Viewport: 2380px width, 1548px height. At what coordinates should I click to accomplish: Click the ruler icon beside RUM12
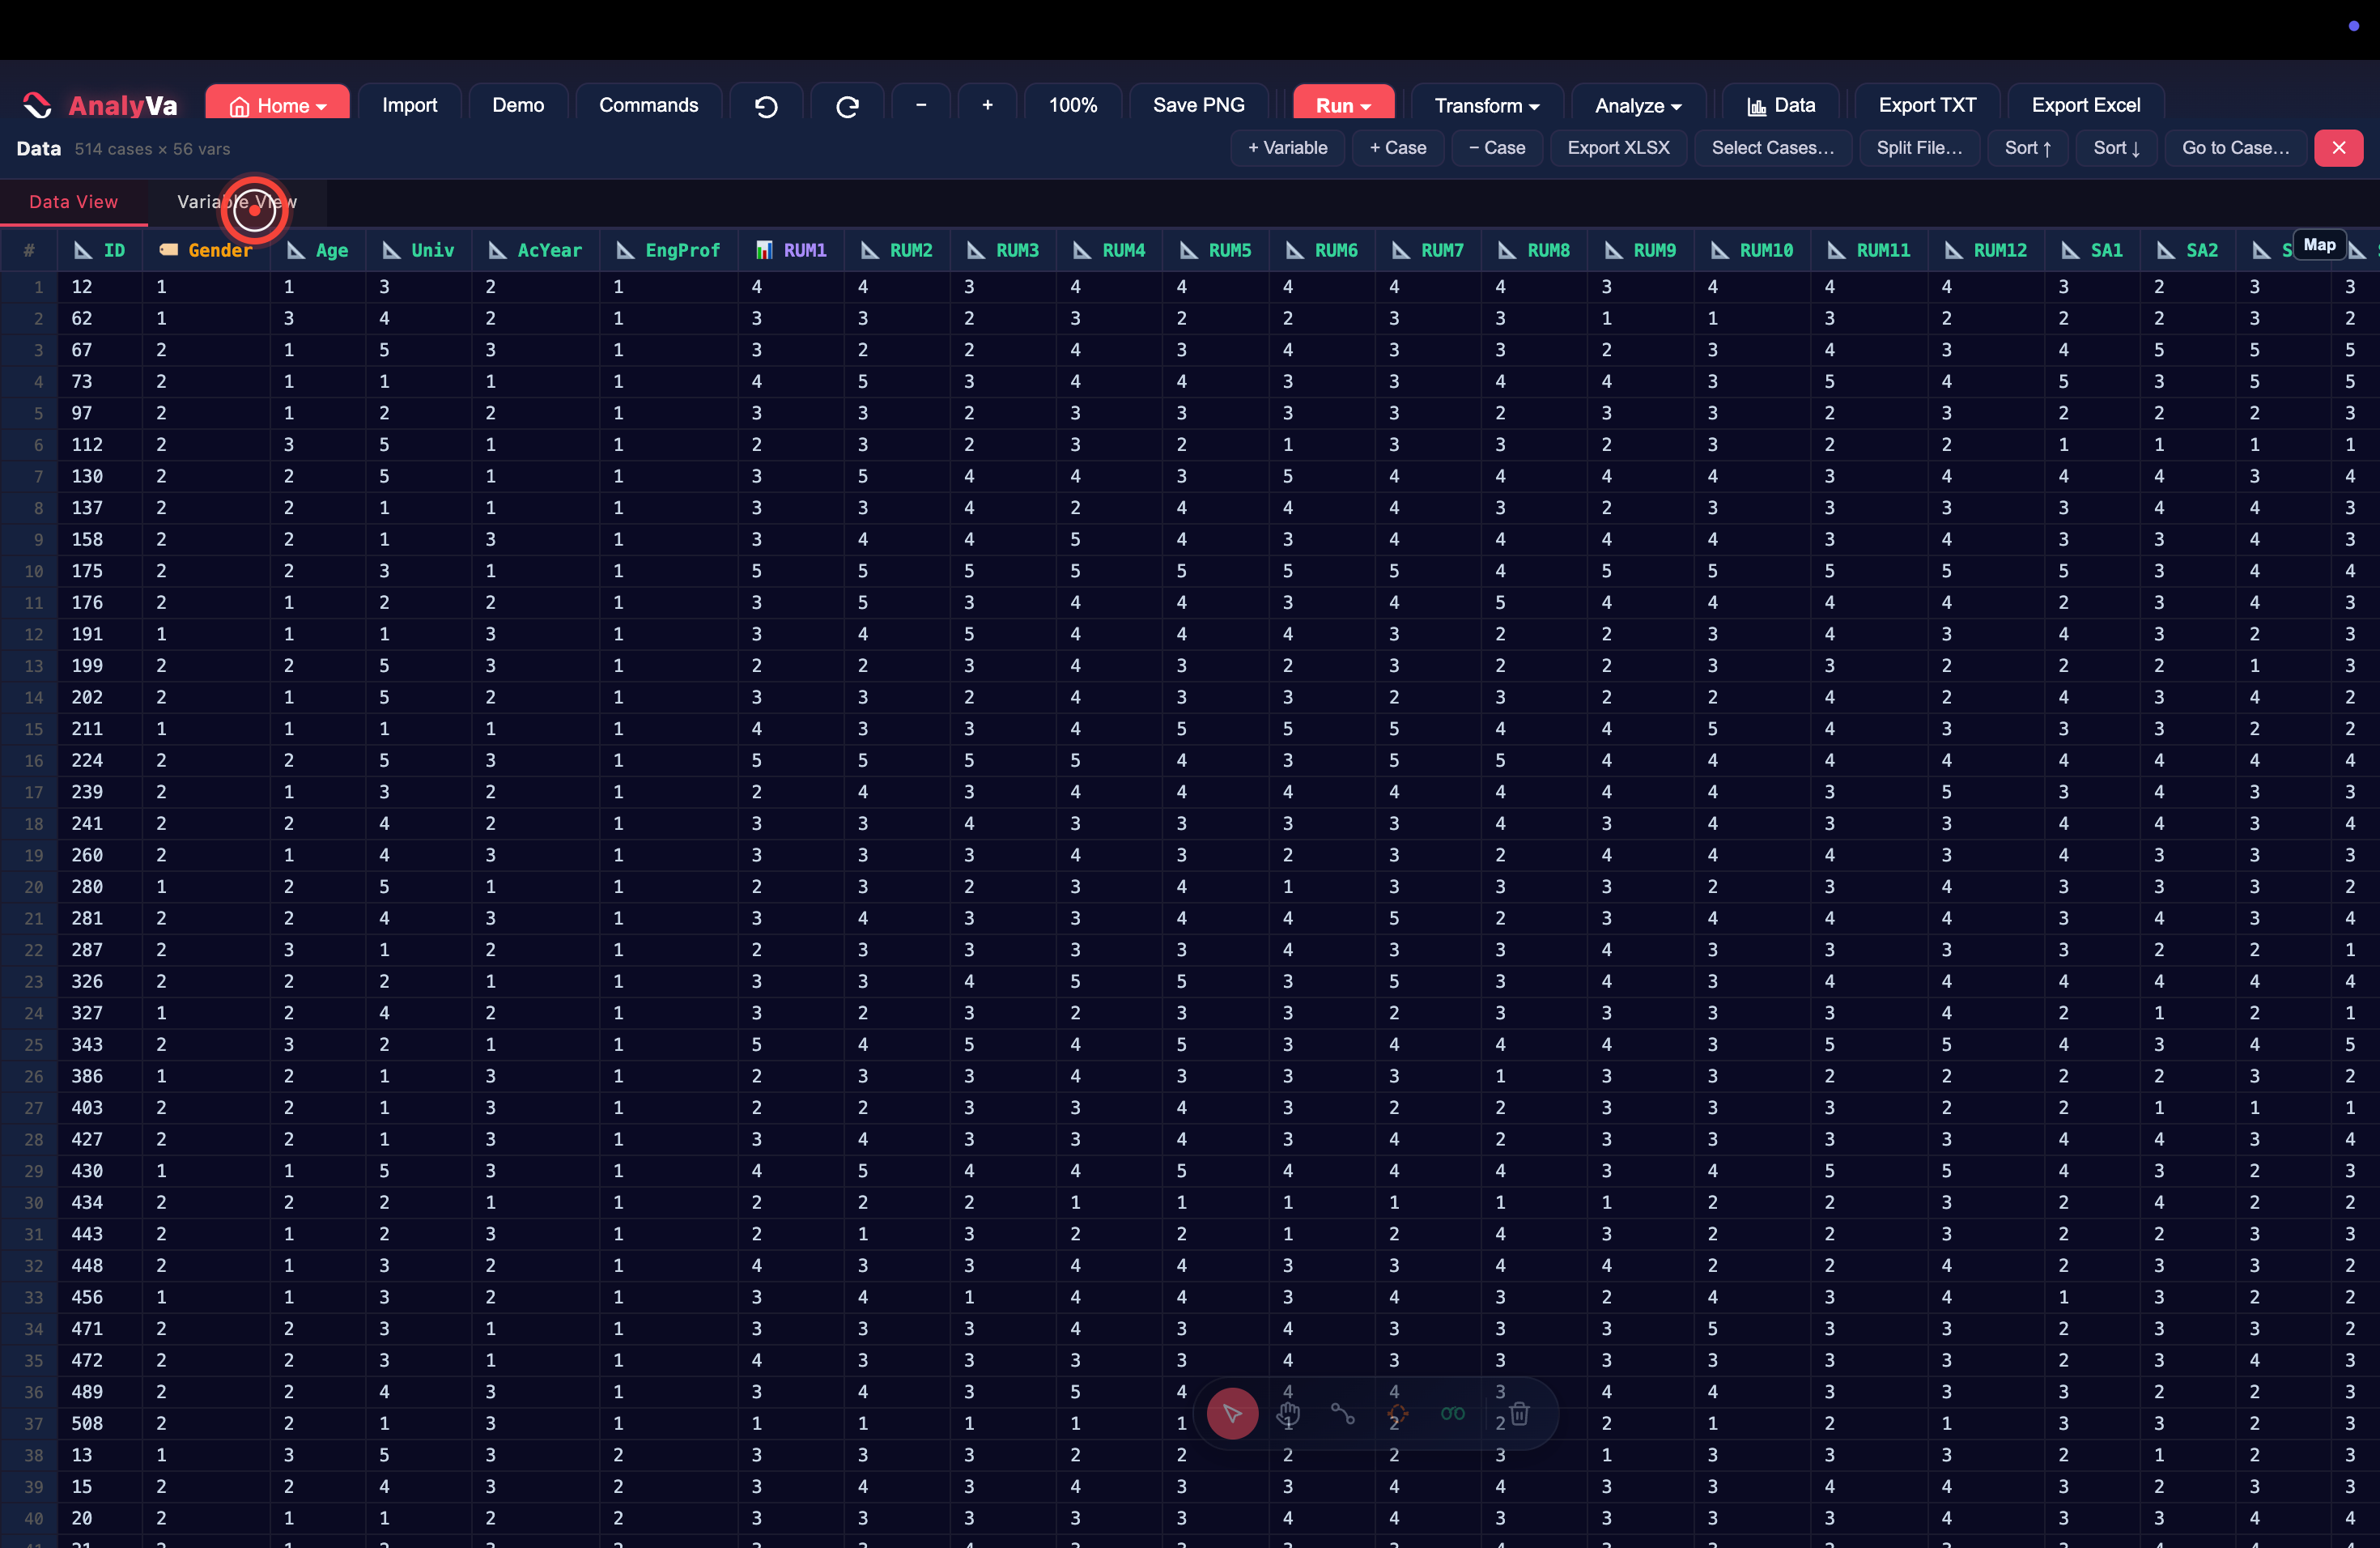click(1953, 250)
